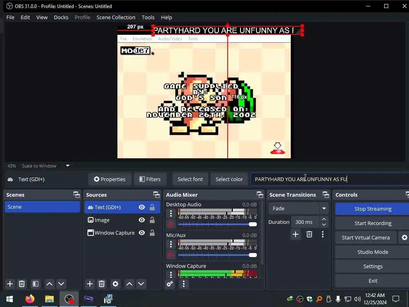Click Start Virtual Camera
Image resolution: width=409 pixels, height=307 pixels.
(x=366, y=237)
